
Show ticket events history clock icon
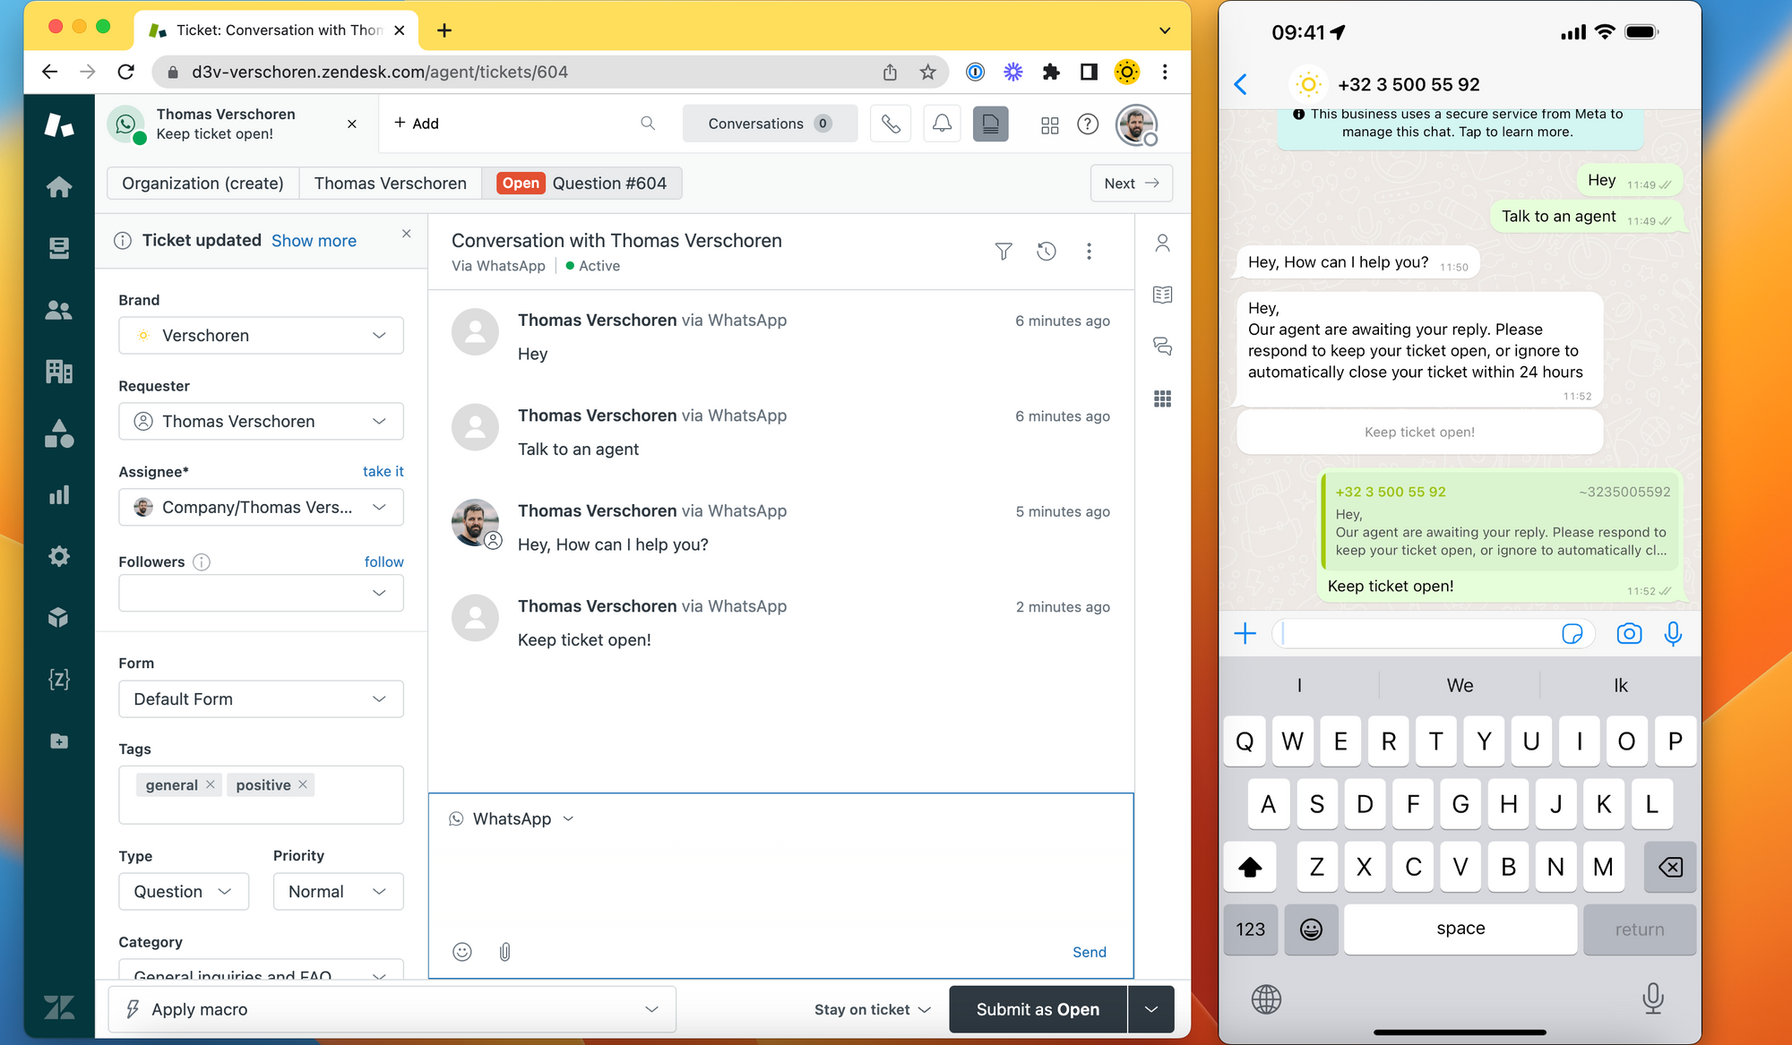point(1046,252)
